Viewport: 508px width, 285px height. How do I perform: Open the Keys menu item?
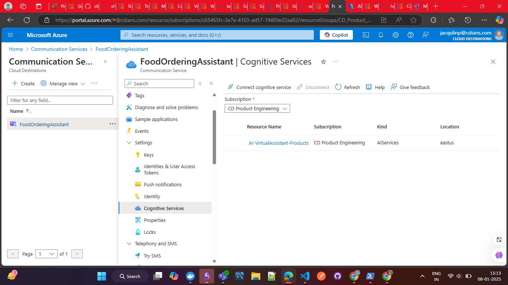coord(148,155)
